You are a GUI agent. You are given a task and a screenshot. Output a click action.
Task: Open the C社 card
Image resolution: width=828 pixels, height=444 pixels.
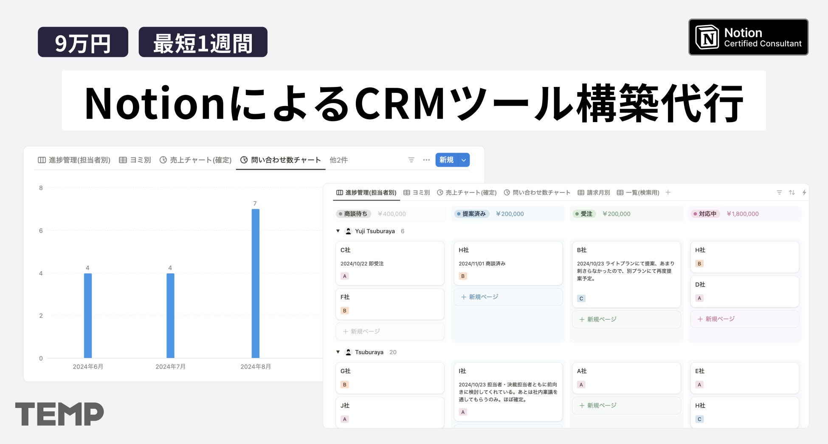tap(390, 263)
